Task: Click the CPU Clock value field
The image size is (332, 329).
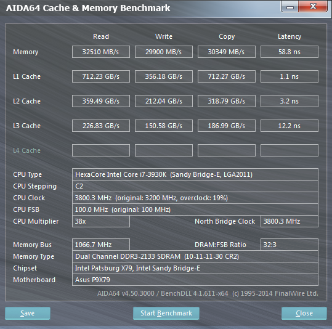Action: click(x=195, y=198)
